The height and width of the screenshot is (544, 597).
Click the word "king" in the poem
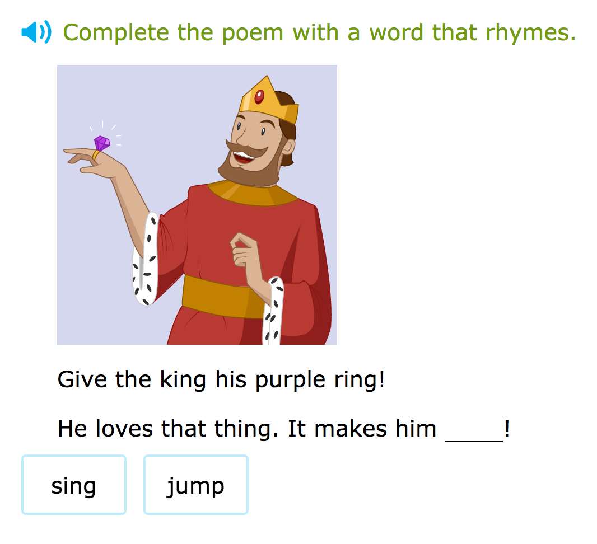183,379
